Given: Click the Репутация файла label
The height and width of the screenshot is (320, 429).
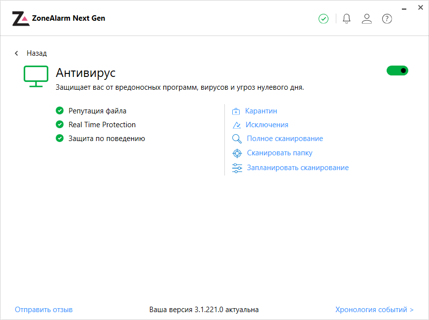Looking at the screenshot, I should [x=98, y=111].
